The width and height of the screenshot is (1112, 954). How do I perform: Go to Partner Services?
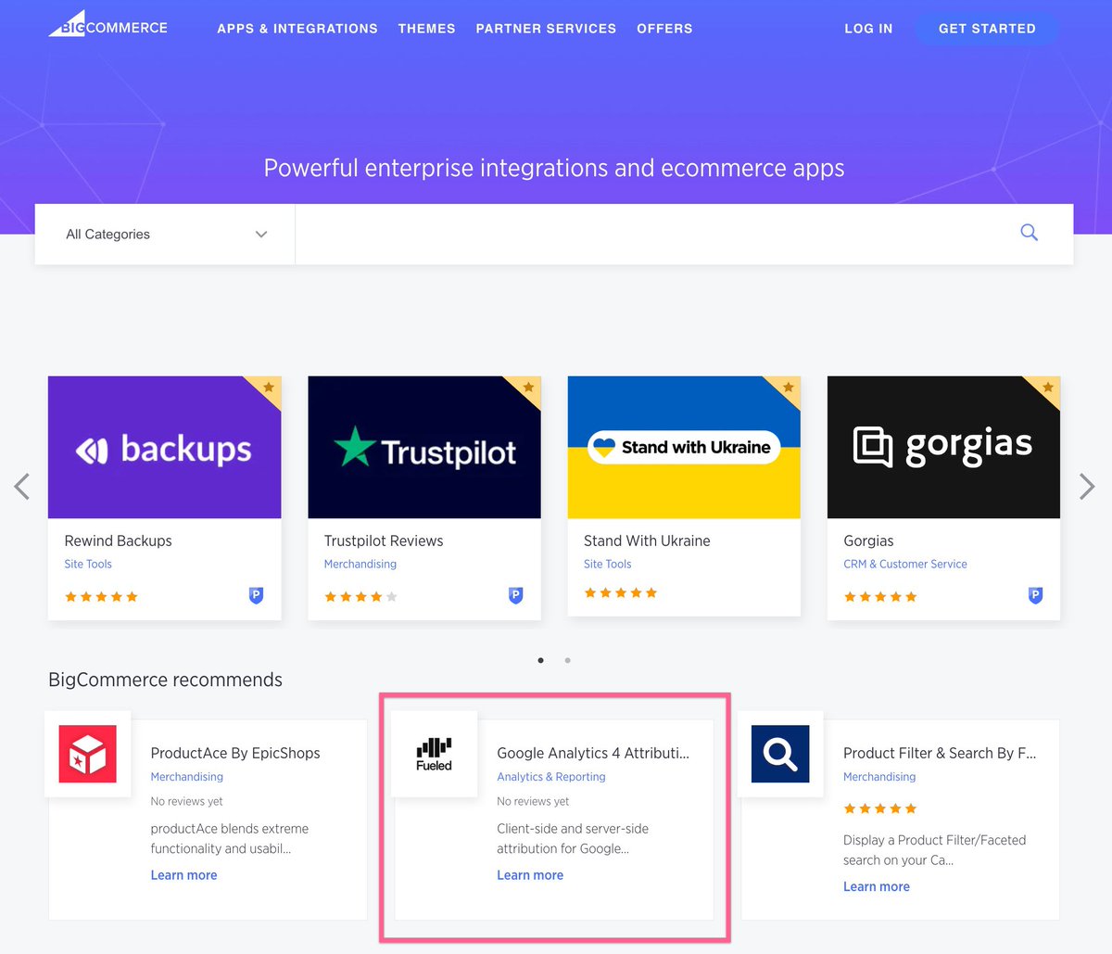point(546,29)
